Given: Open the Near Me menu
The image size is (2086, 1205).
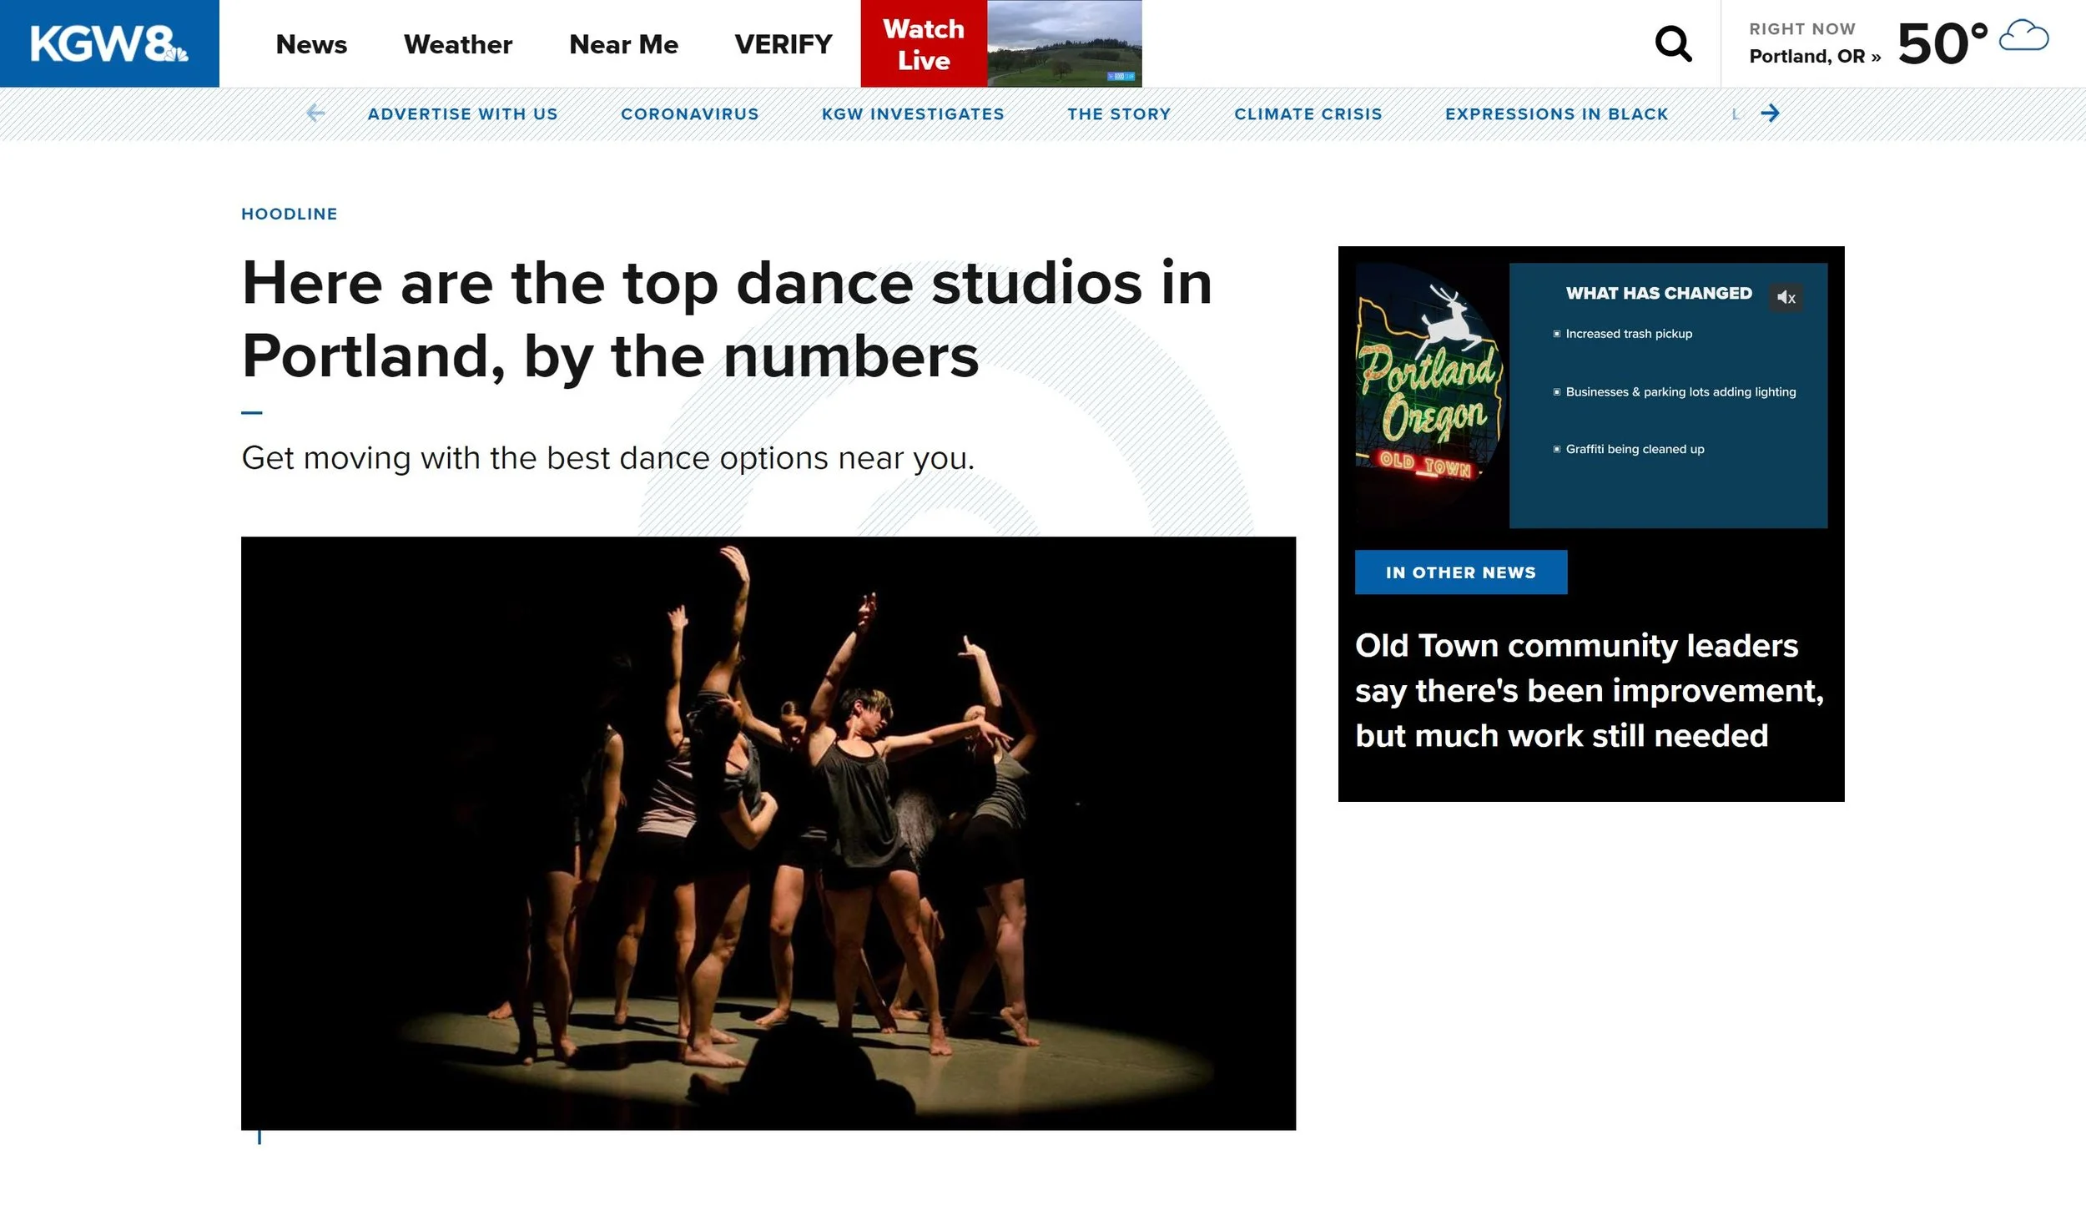Looking at the screenshot, I should [623, 44].
